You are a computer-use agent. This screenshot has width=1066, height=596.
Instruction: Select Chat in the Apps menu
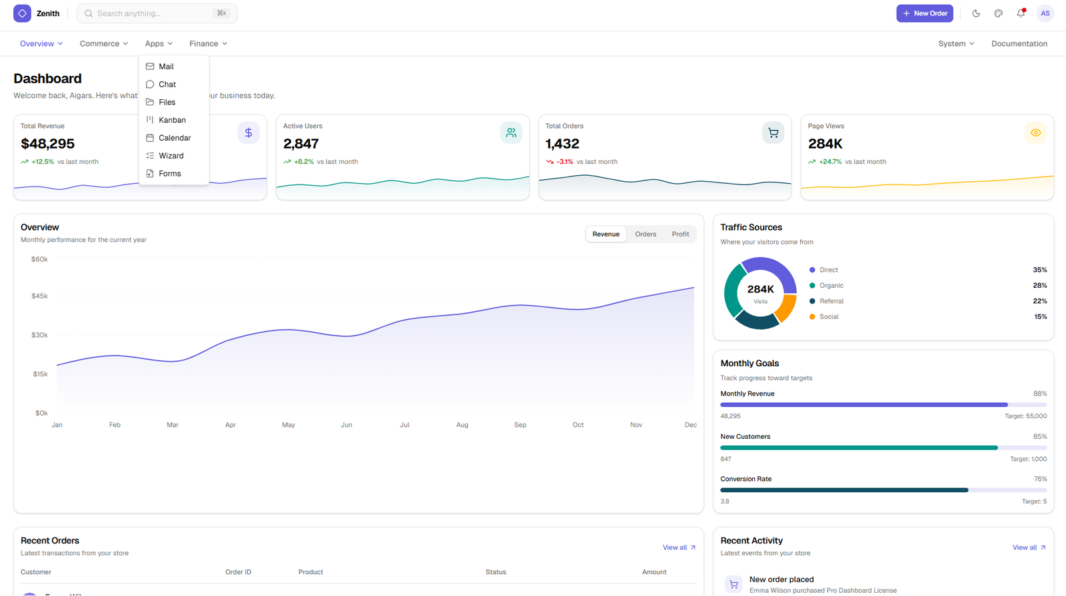click(x=174, y=85)
